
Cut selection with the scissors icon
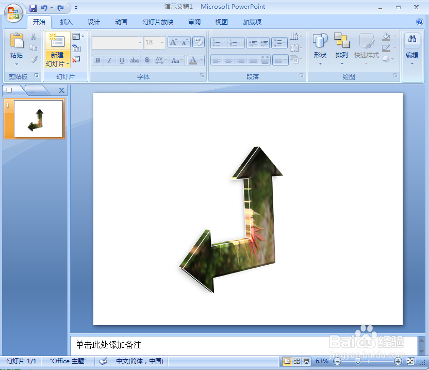pyautogui.click(x=34, y=37)
